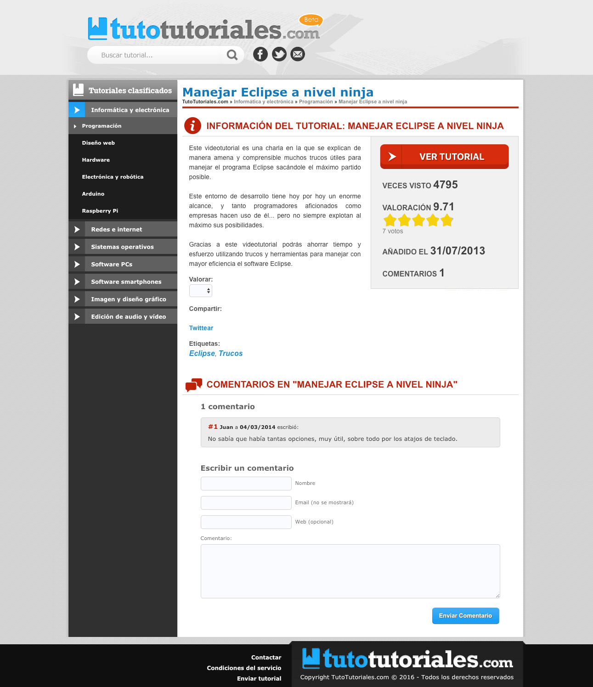This screenshot has width=593, height=687.
Task: Submit with the Enviar Comentario button
Action: pyautogui.click(x=465, y=616)
